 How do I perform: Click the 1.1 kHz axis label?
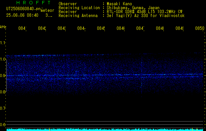tap(3, 43)
